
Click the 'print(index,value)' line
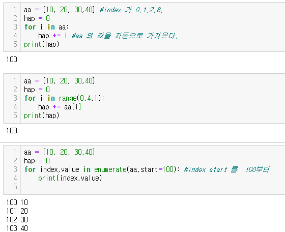pyautogui.click(x=70, y=178)
